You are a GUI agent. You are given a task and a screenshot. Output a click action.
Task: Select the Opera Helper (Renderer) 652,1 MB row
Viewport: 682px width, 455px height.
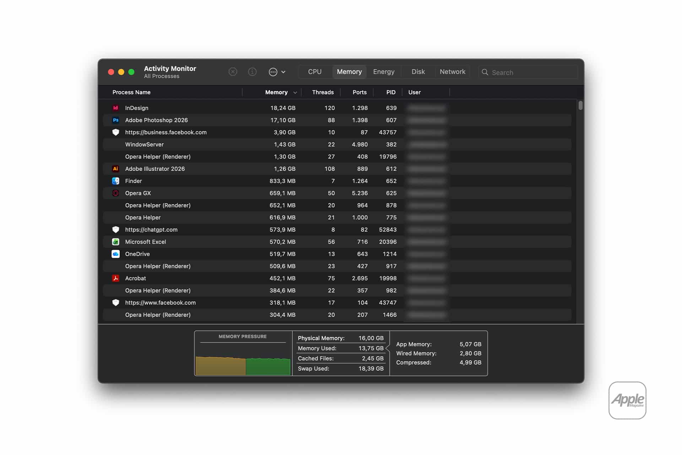pos(337,205)
